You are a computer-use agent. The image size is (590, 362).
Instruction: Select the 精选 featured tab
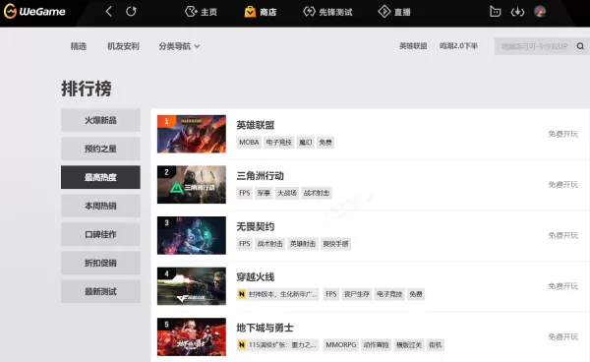[79, 46]
